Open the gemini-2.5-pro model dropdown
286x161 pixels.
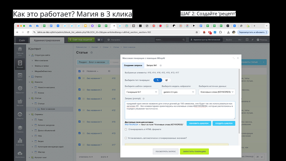point(179,92)
